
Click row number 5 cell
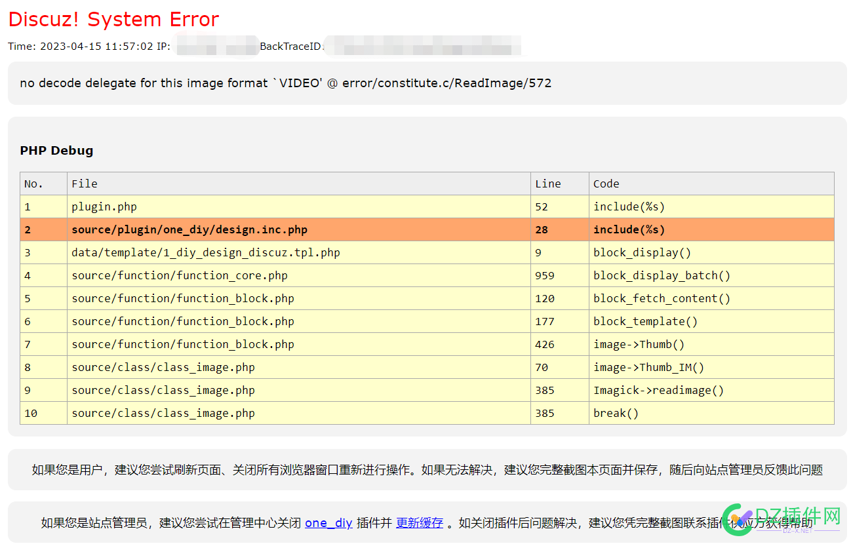pos(43,298)
